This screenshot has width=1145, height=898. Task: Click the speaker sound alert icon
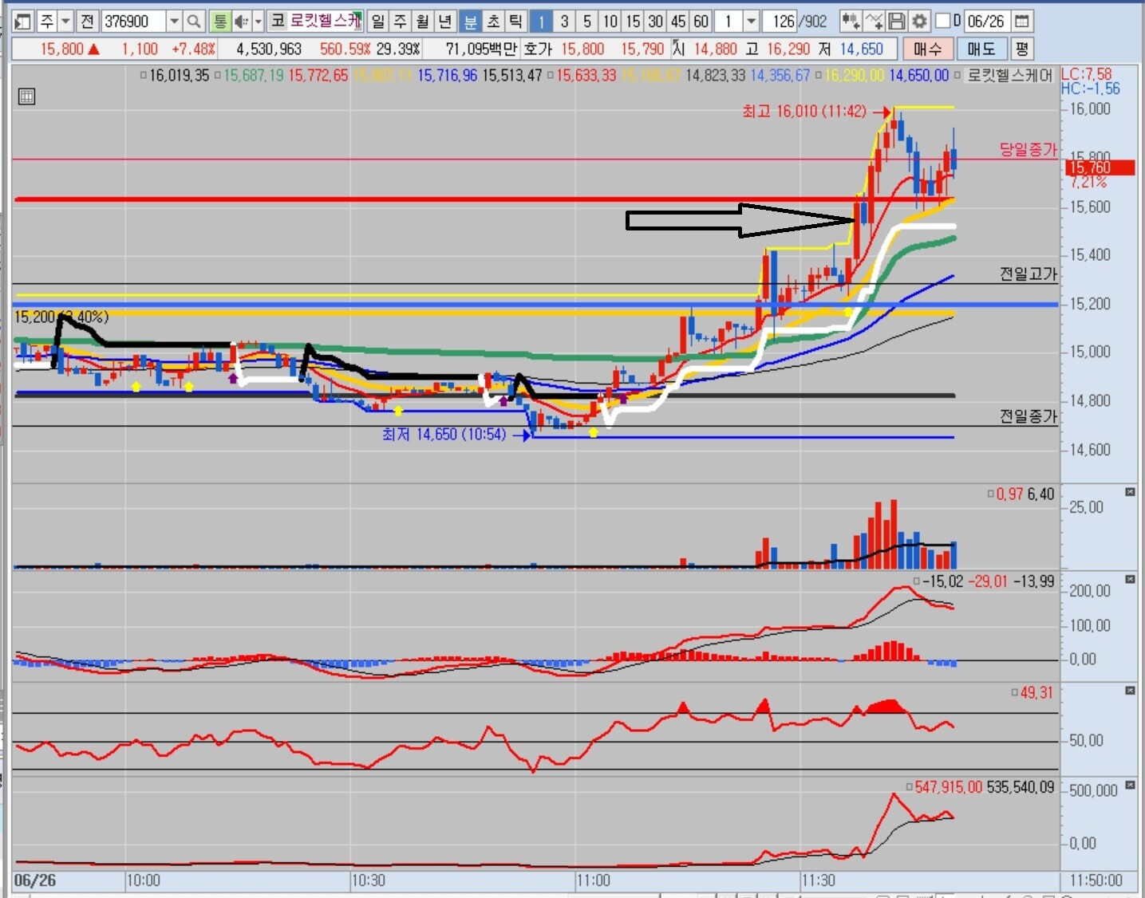click(240, 22)
